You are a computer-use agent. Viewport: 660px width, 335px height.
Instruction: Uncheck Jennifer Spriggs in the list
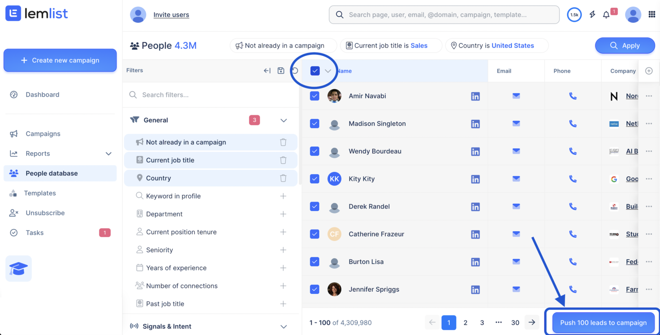[x=315, y=289]
